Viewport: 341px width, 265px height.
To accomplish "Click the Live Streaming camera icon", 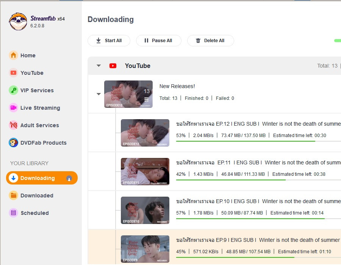I will tap(14, 108).
